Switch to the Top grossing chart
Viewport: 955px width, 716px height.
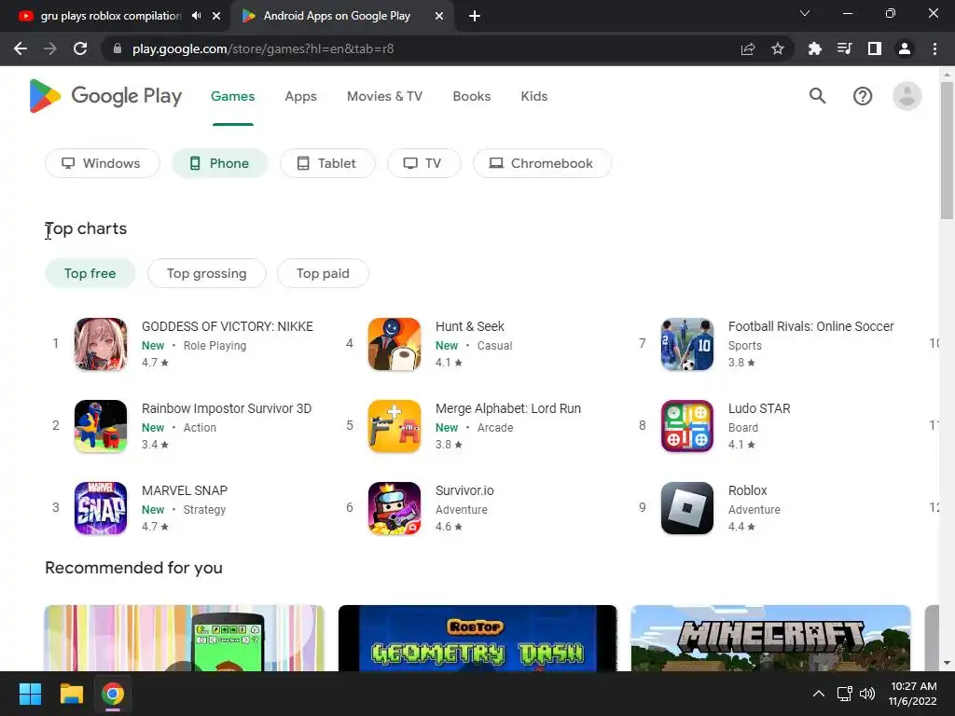(x=206, y=273)
